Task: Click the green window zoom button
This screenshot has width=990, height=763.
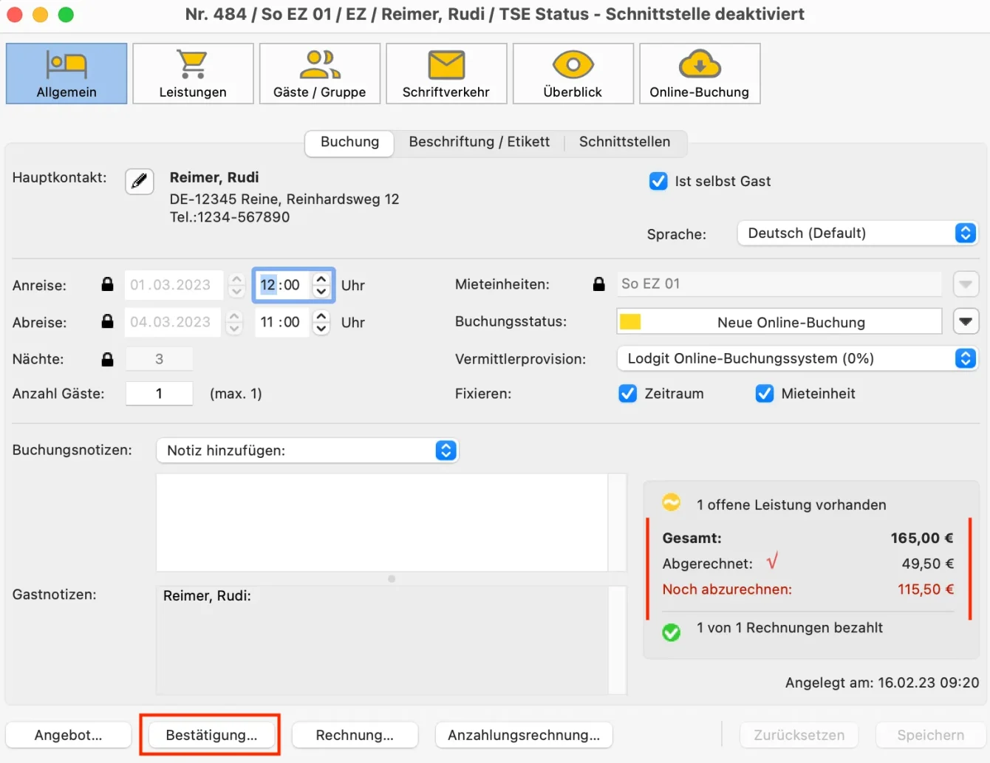Action: click(x=66, y=14)
